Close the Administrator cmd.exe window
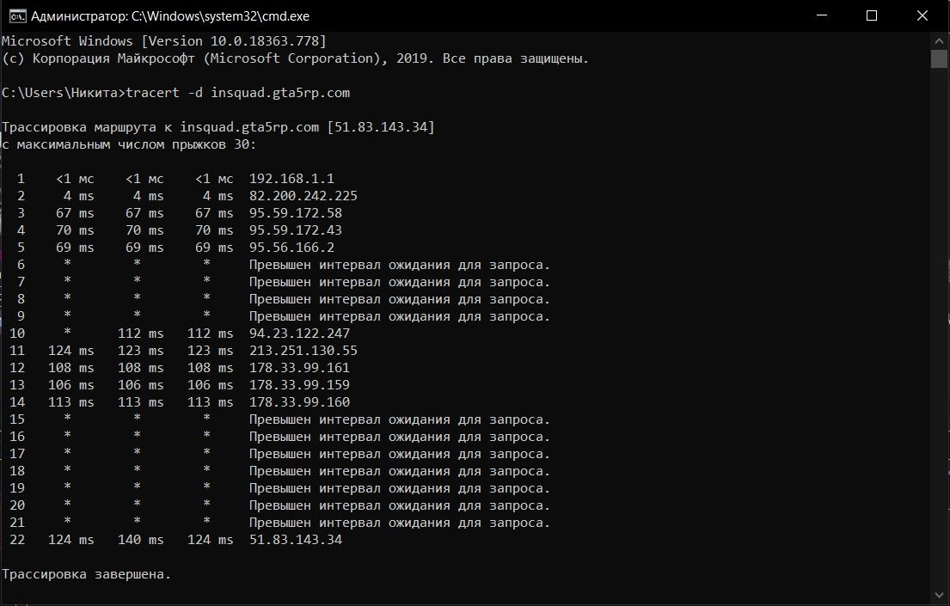The height and width of the screenshot is (606, 950). 922,15
